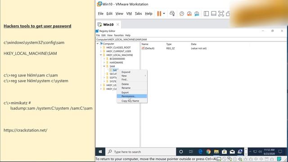
Task: Open Cortana from the taskbar circle icon
Action: 181,152
